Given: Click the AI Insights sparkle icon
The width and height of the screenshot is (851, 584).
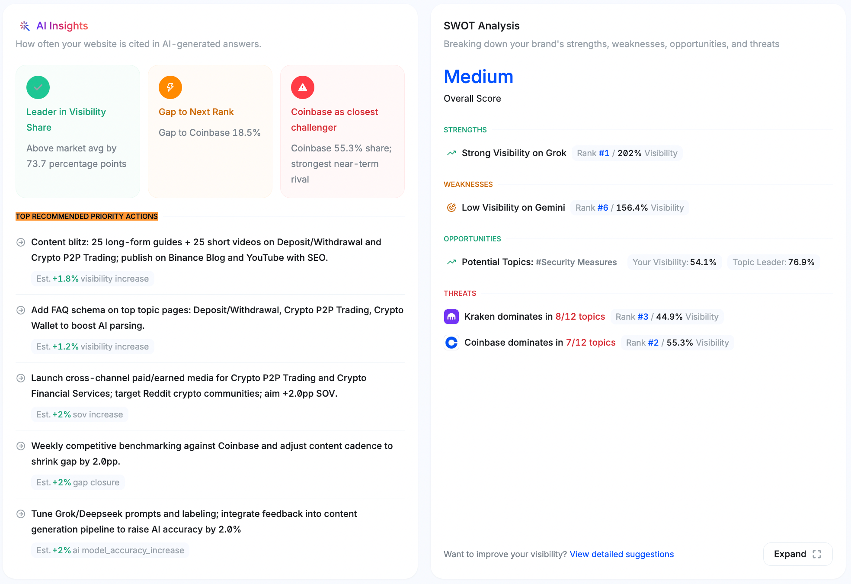Looking at the screenshot, I should pos(25,26).
